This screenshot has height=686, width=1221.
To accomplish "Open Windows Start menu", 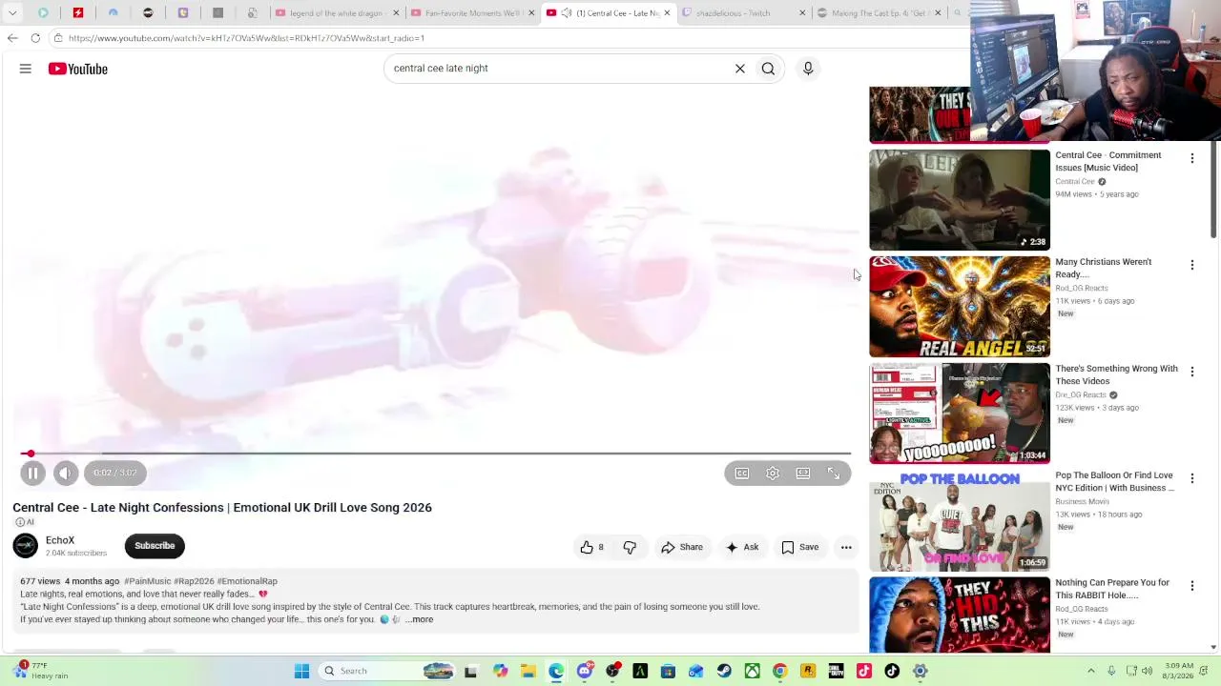I will pyautogui.click(x=301, y=671).
